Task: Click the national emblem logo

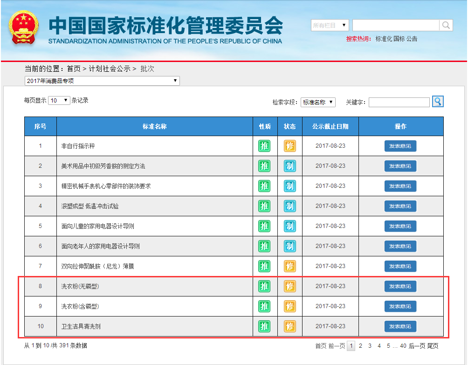Action: [24, 29]
